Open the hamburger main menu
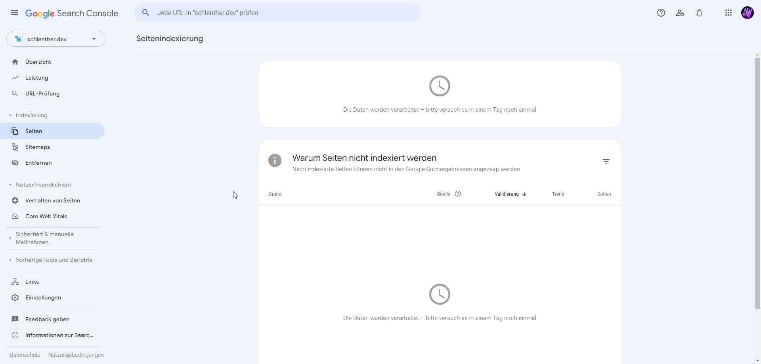Image resolution: width=761 pixels, height=364 pixels. 14,13
